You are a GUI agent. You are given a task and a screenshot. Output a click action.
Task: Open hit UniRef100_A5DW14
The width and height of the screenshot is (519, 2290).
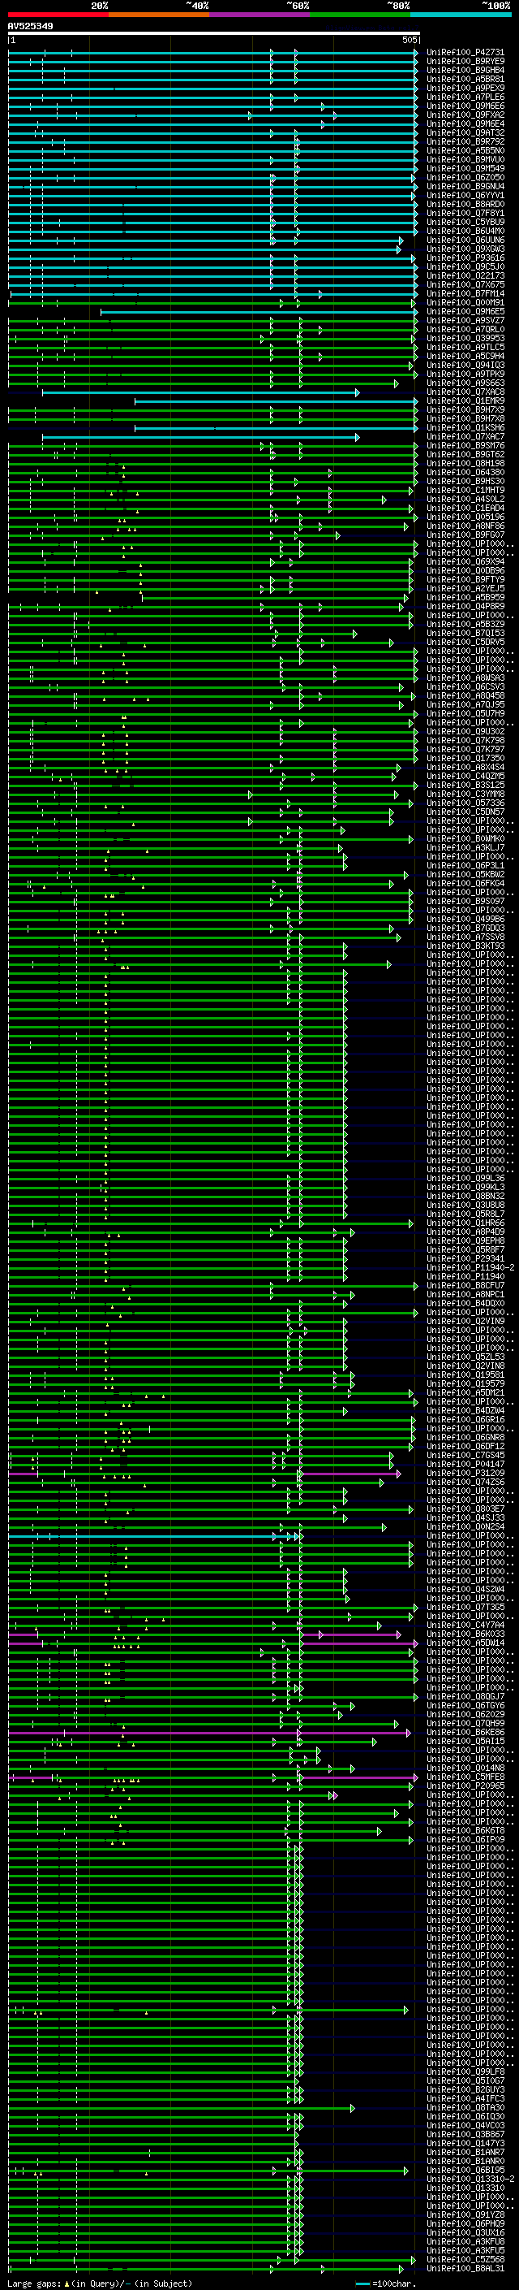click(x=465, y=1643)
